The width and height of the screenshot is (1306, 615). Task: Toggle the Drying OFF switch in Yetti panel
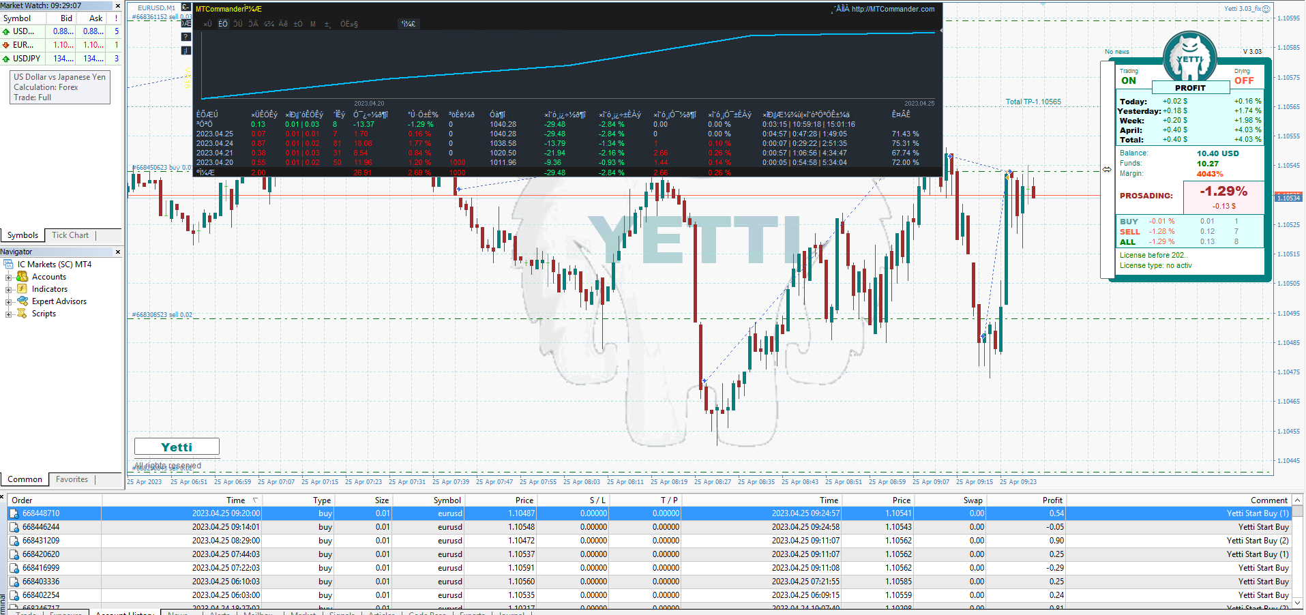pos(1244,80)
